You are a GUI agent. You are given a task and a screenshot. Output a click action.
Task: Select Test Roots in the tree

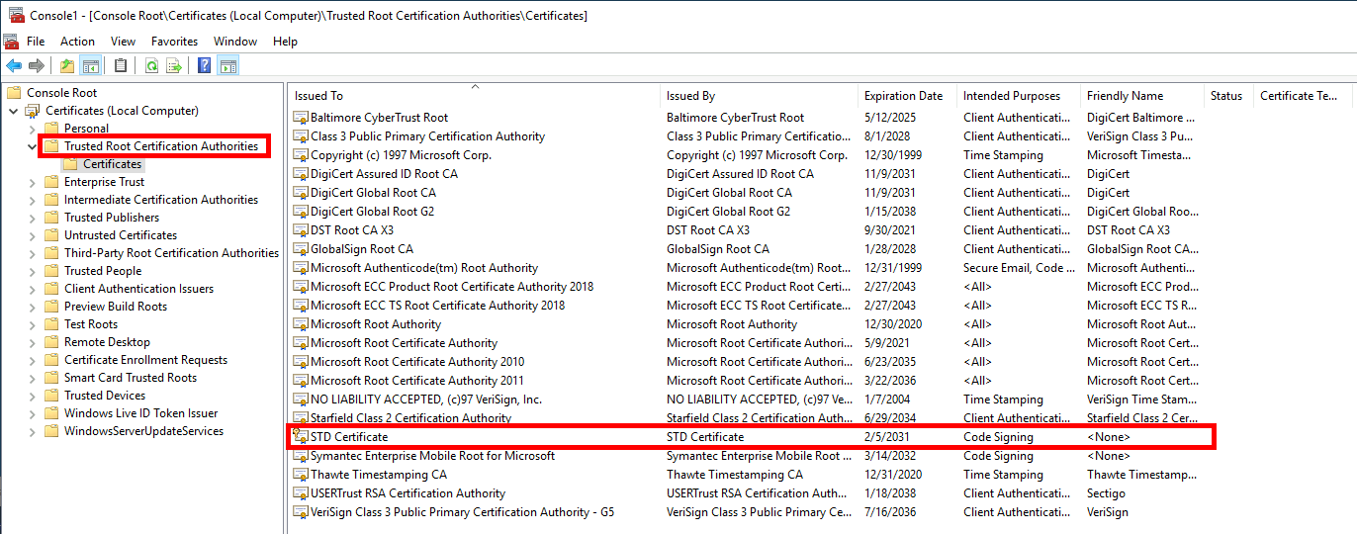pos(91,324)
